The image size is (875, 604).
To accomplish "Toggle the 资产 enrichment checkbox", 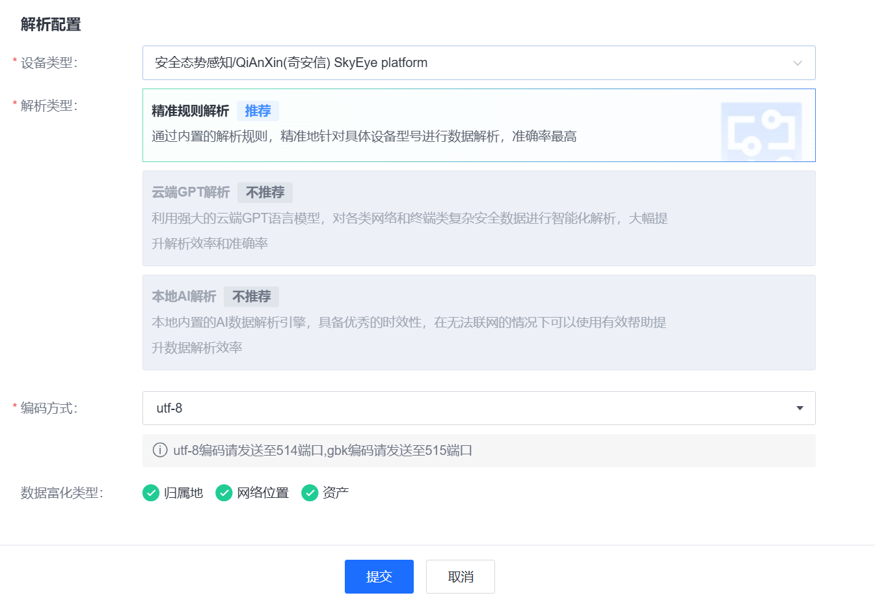I will pos(310,493).
